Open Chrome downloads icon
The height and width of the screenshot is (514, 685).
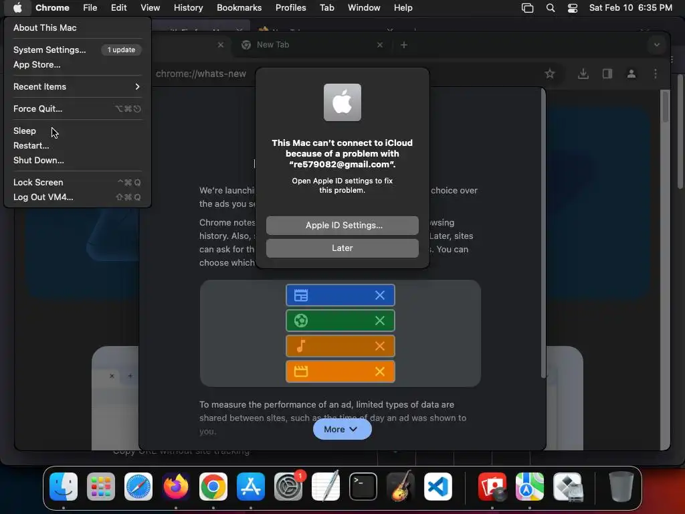(x=583, y=74)
